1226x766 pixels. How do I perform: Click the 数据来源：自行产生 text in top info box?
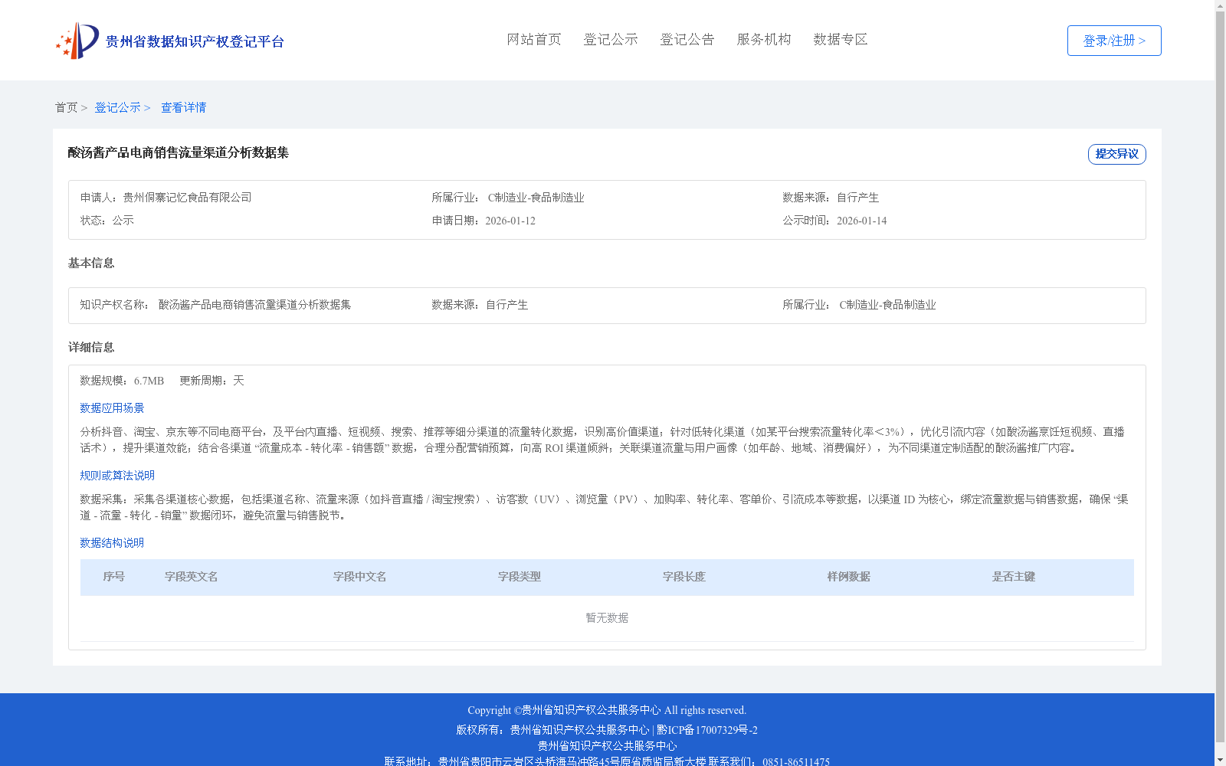pos(831,198)
